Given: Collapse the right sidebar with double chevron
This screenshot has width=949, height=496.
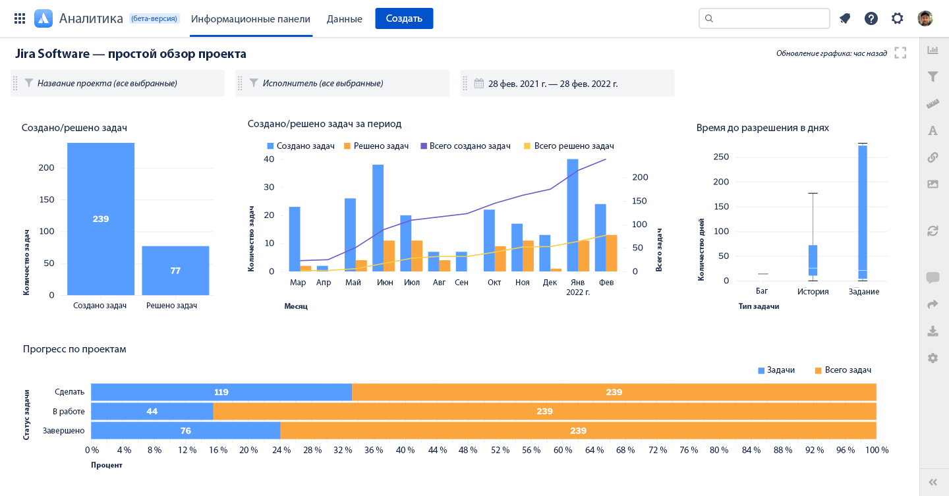Looking at the screenshot, I should coord(933,482).
